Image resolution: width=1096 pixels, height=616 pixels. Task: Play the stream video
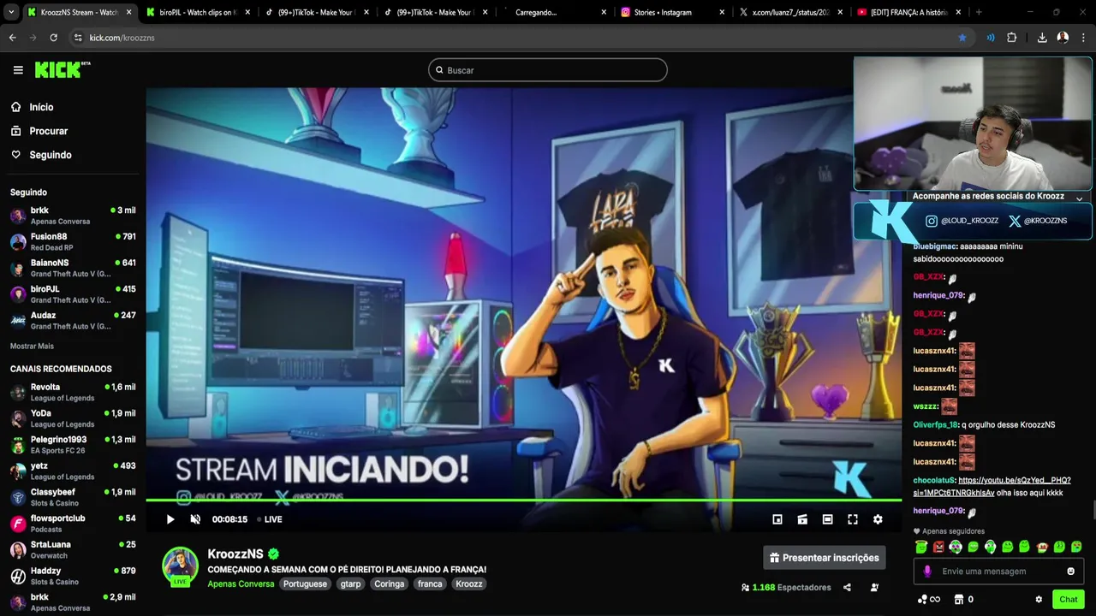point(170,519)
